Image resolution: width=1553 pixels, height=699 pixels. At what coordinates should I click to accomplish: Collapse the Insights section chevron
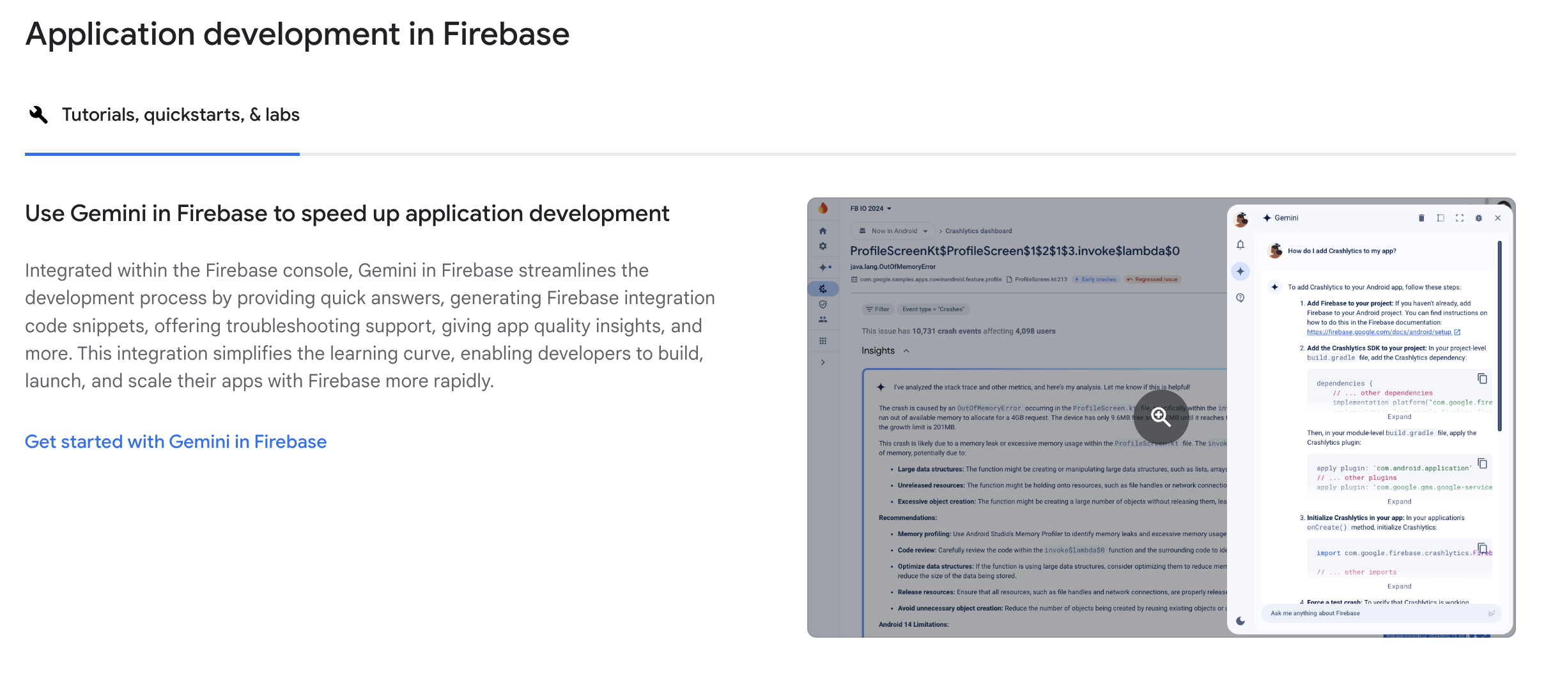point(906,351)
